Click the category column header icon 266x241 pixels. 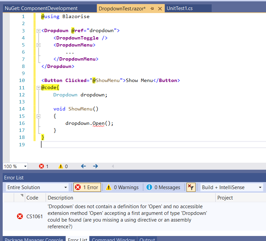pos(22,195)
